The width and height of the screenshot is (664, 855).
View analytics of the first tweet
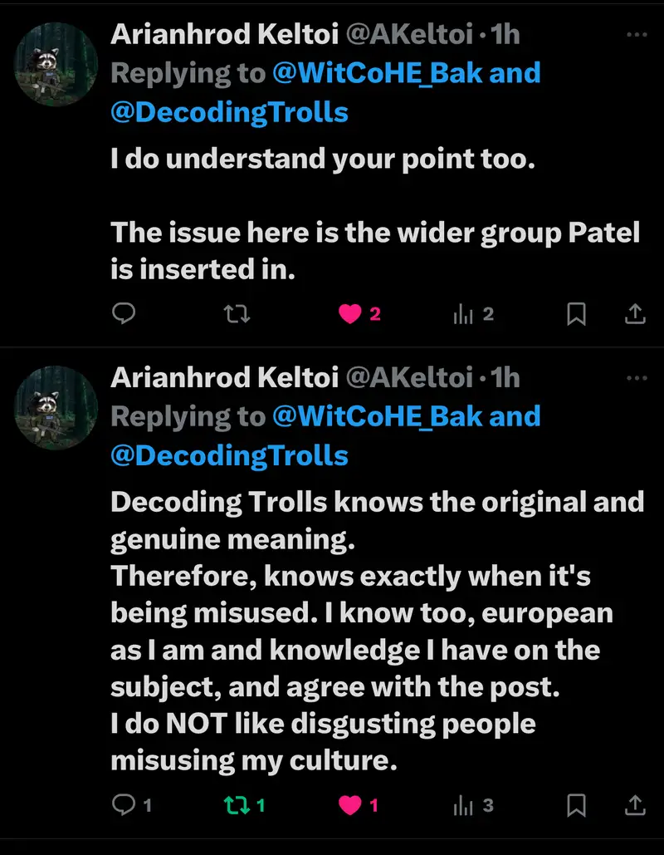[463, 314]
